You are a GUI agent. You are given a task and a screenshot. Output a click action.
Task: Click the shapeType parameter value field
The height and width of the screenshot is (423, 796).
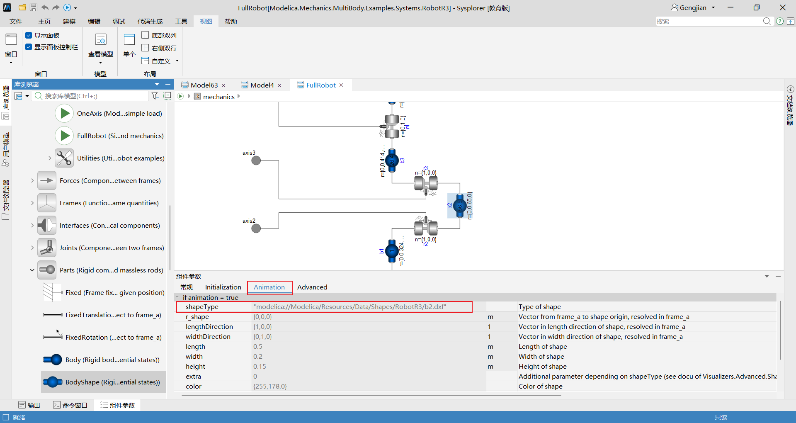tap(369, 306)
